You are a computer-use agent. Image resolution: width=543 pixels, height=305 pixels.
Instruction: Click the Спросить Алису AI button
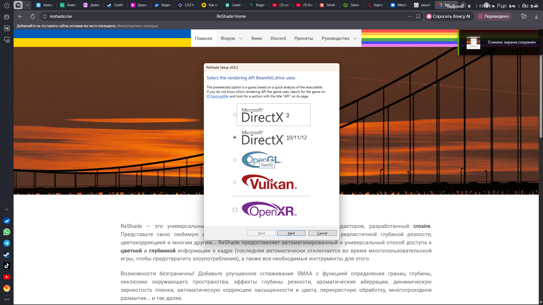coord(449,16)
